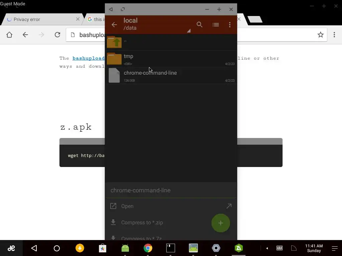Click Chrome's back navigation arrow
Viewport: 342px width, 256px height.
pos(25,35)
